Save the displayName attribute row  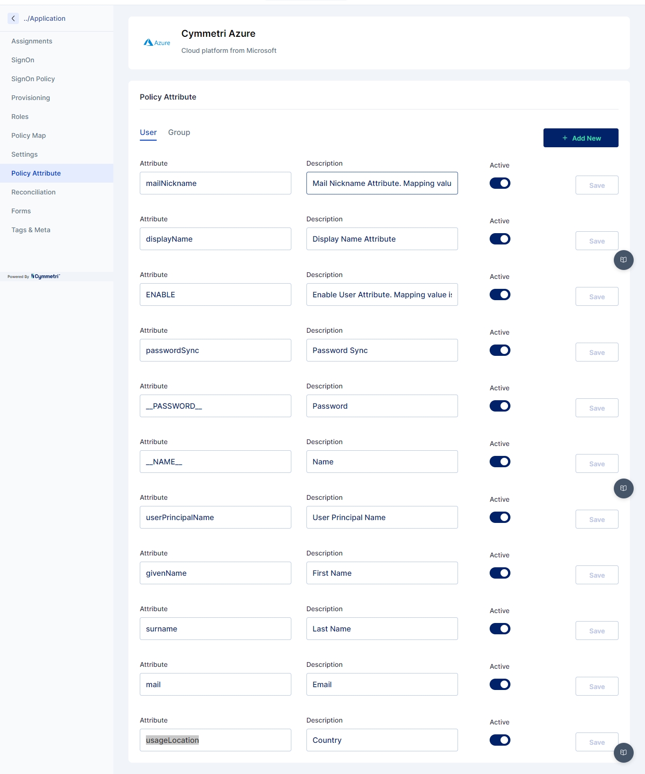(x=596, y=241)
